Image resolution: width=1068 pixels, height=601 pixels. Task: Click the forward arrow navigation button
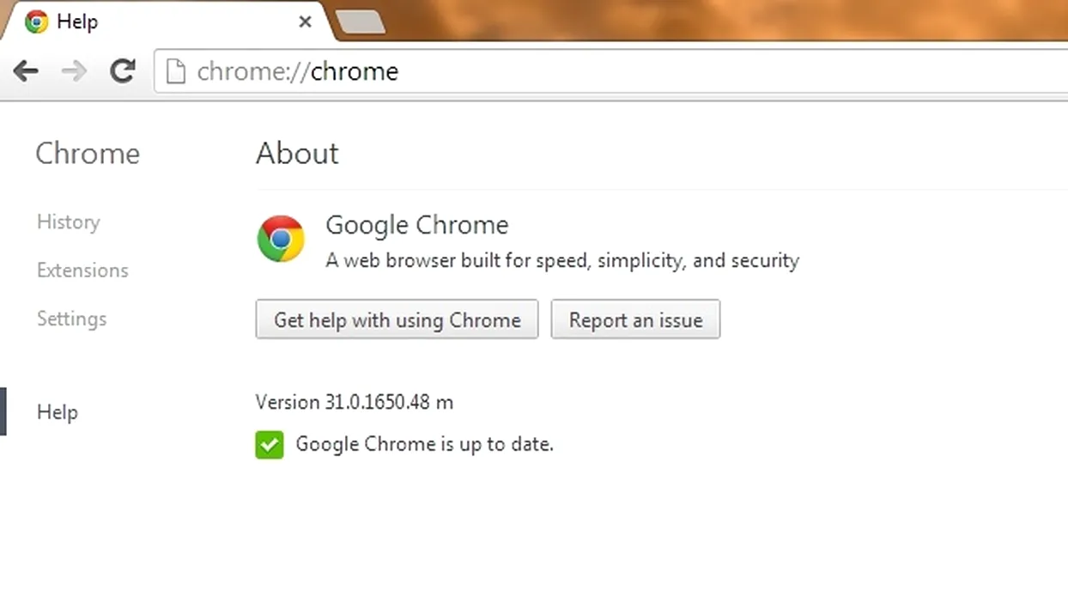tap(75, 70)
